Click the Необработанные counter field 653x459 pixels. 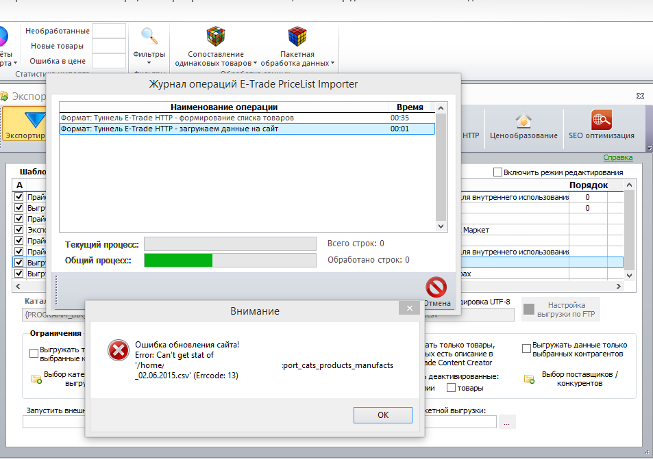click(x=109, y=31)
